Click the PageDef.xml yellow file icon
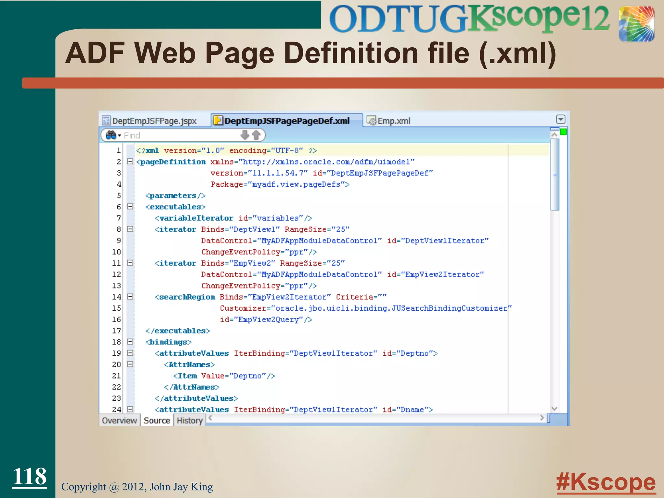Viewport: 664px width, 498px height. 219,121
